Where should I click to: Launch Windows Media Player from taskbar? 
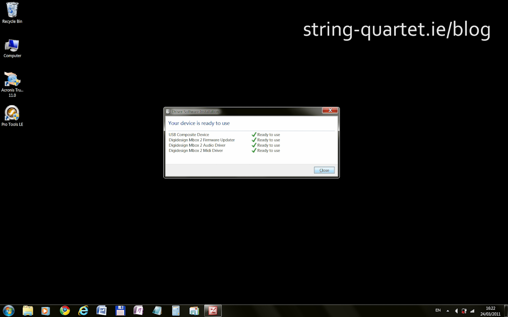(46, 311)
